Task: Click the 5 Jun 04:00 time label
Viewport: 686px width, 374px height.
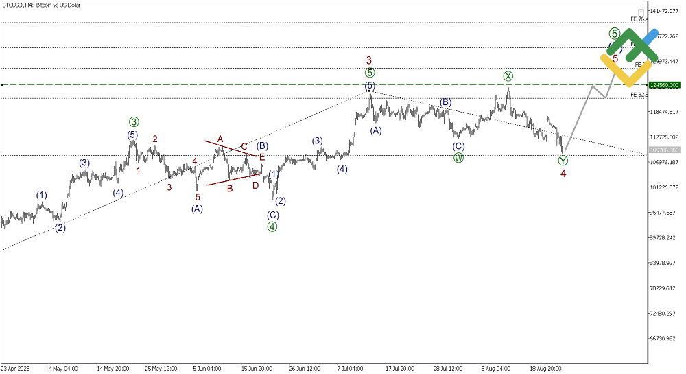Action: tap(207, 369)
